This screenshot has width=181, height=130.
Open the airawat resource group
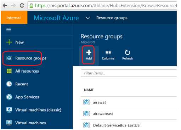tap(100, 102)
